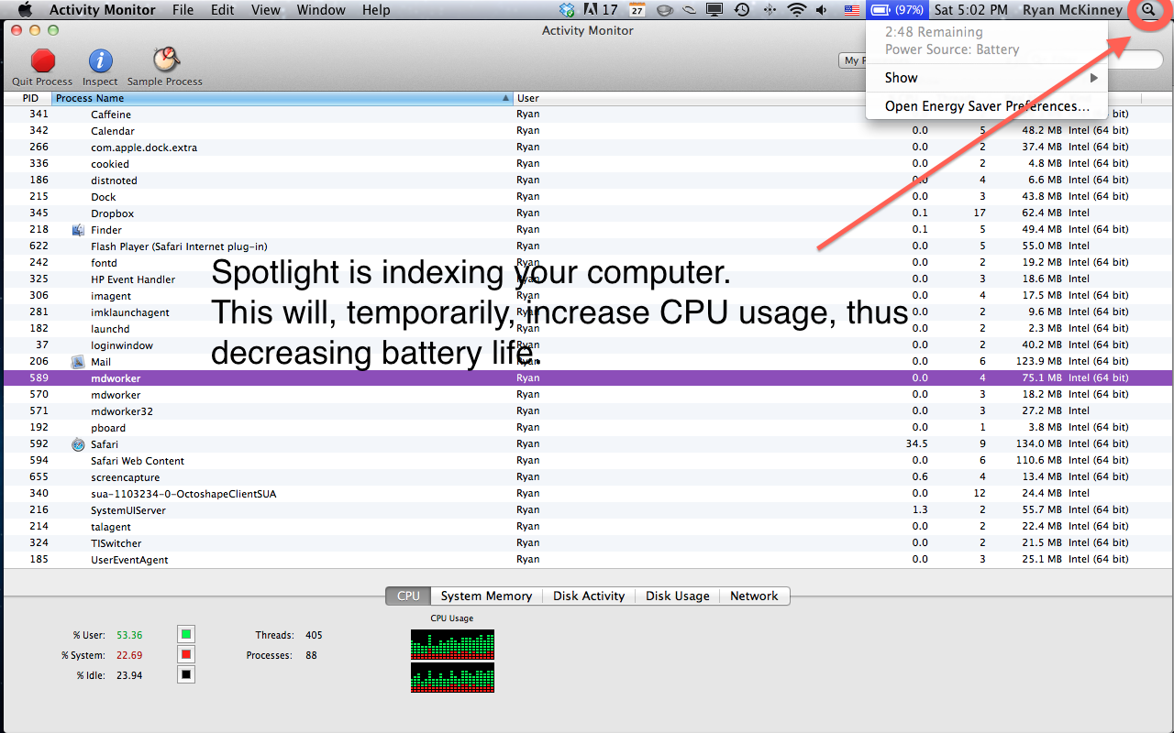This screenshot has height=733, width=1174.
Task: Click the Bluetooth menu bar icon
Action: [769, 10]
